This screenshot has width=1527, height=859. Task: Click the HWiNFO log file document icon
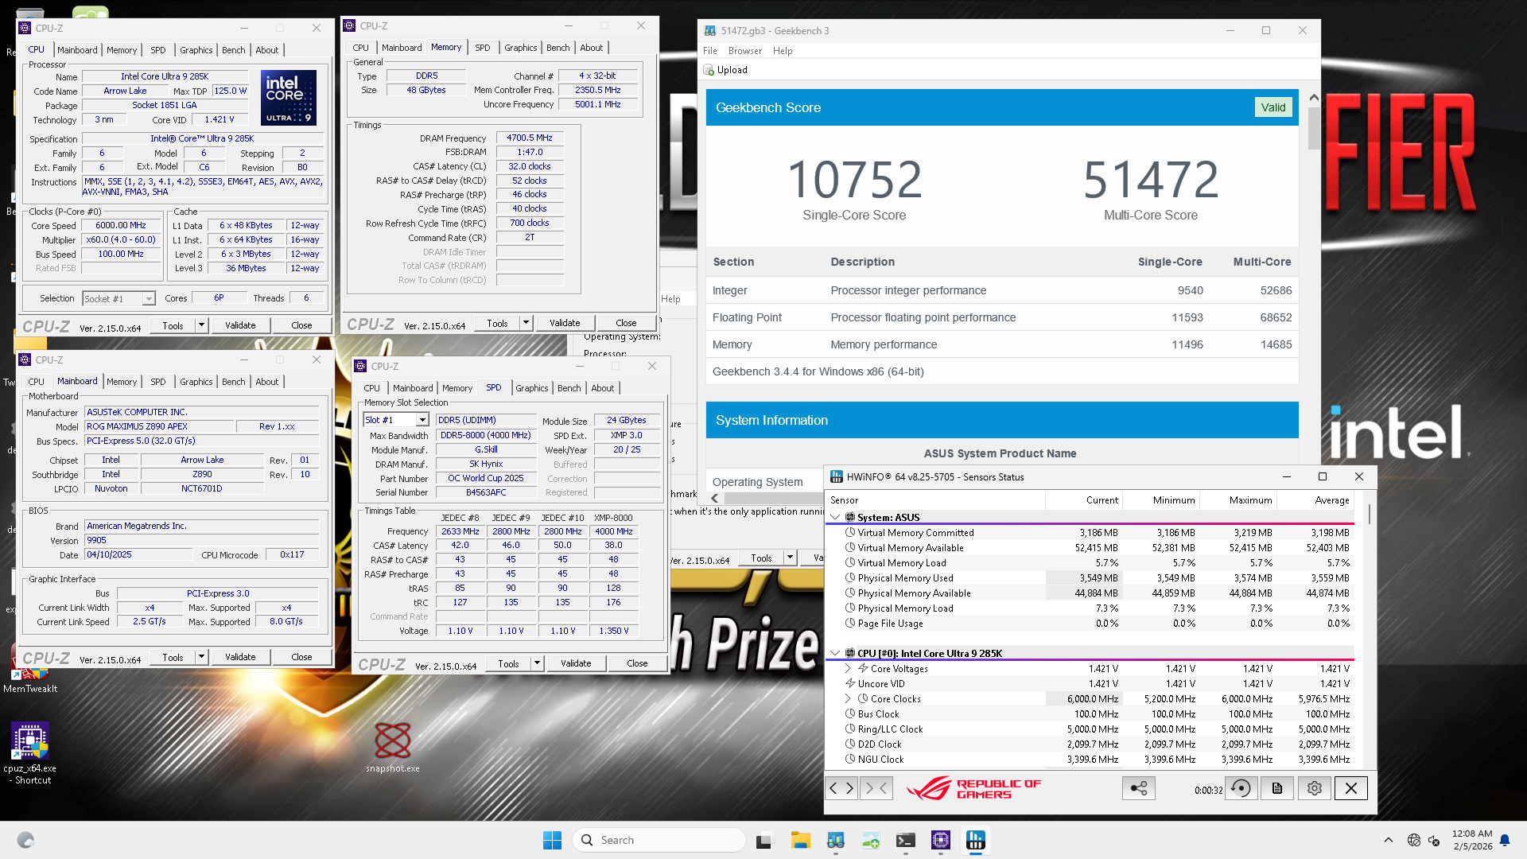[x=1277, y=788]
